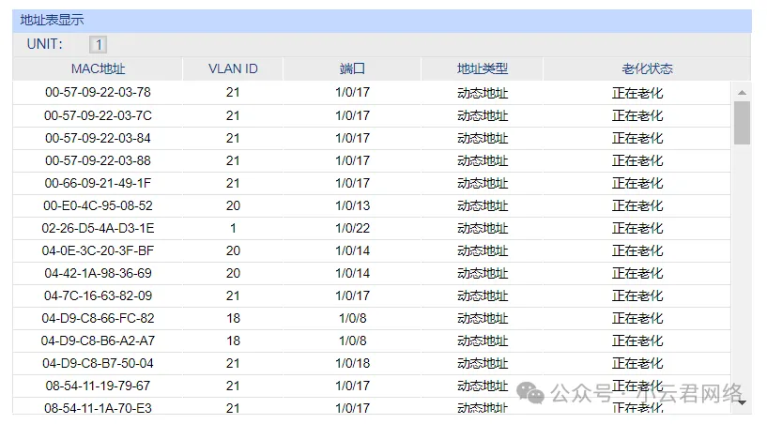The image size is (767, 424).
Task: Click the port 1/0/22 cell
Action: (352, 228)
